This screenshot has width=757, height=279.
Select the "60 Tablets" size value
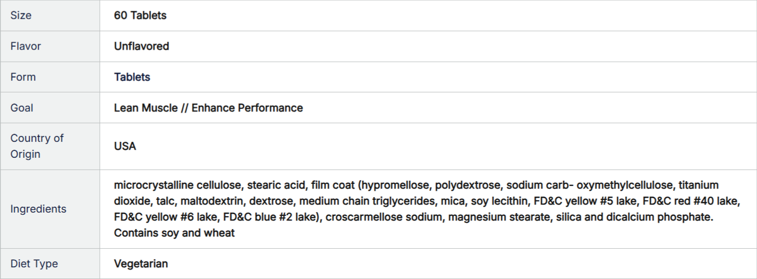[140, 15]
